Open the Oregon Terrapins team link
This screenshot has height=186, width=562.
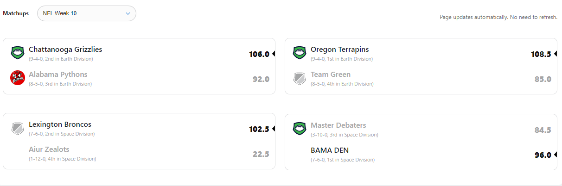click(x=340, y=50)
